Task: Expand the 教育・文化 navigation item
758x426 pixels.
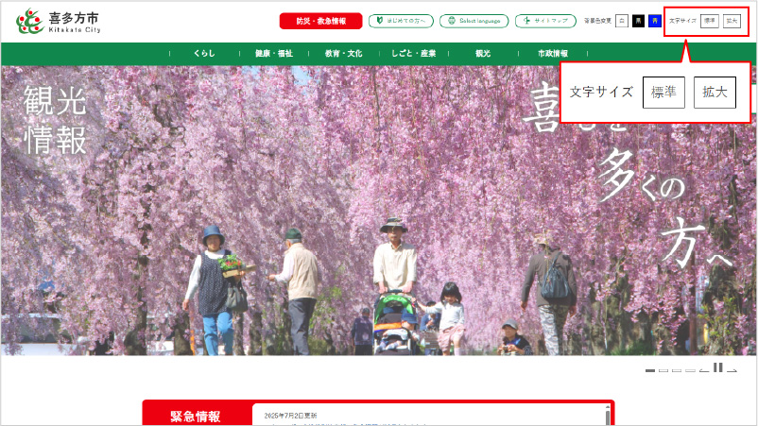Action: coord(343,54)
